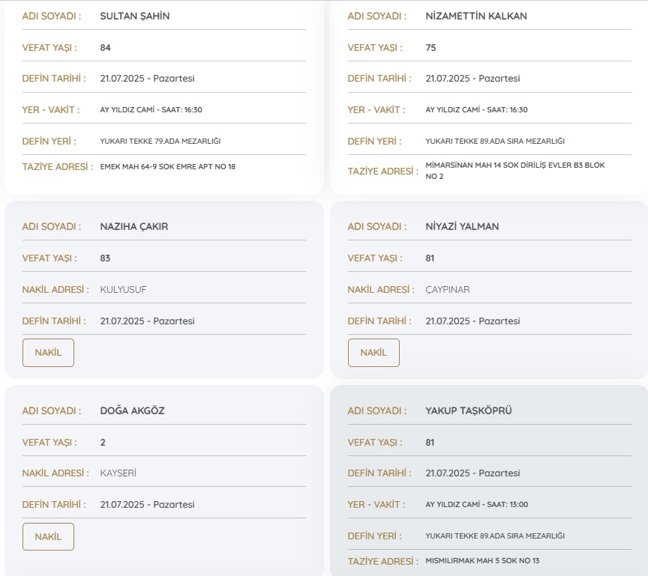Select the name Yakup Taşköprü

469,410
